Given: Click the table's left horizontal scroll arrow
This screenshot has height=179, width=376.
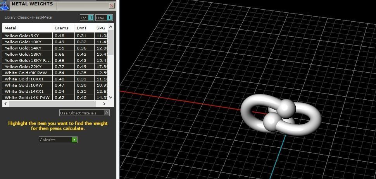Looking at the screenshot, I should [5, 104].
